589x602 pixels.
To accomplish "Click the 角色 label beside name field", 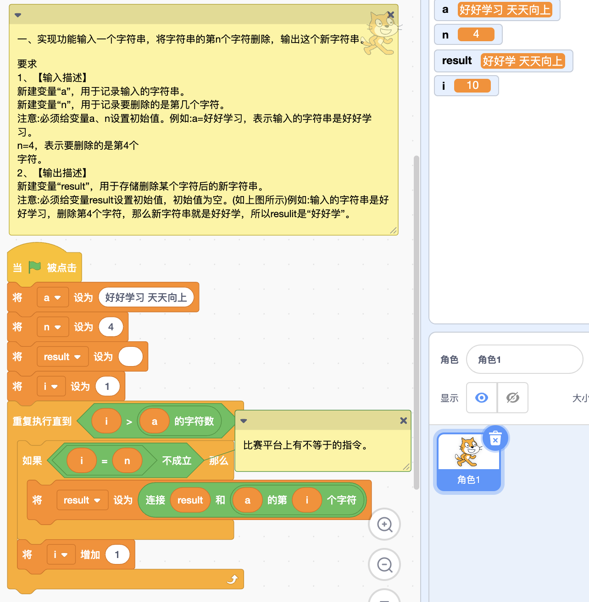I will 450,360.
